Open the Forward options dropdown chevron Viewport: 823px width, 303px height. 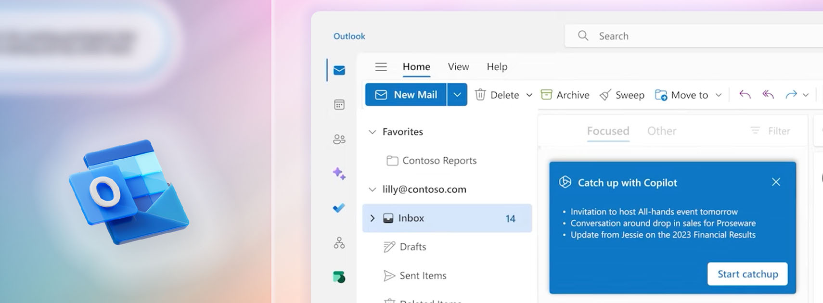806,95
